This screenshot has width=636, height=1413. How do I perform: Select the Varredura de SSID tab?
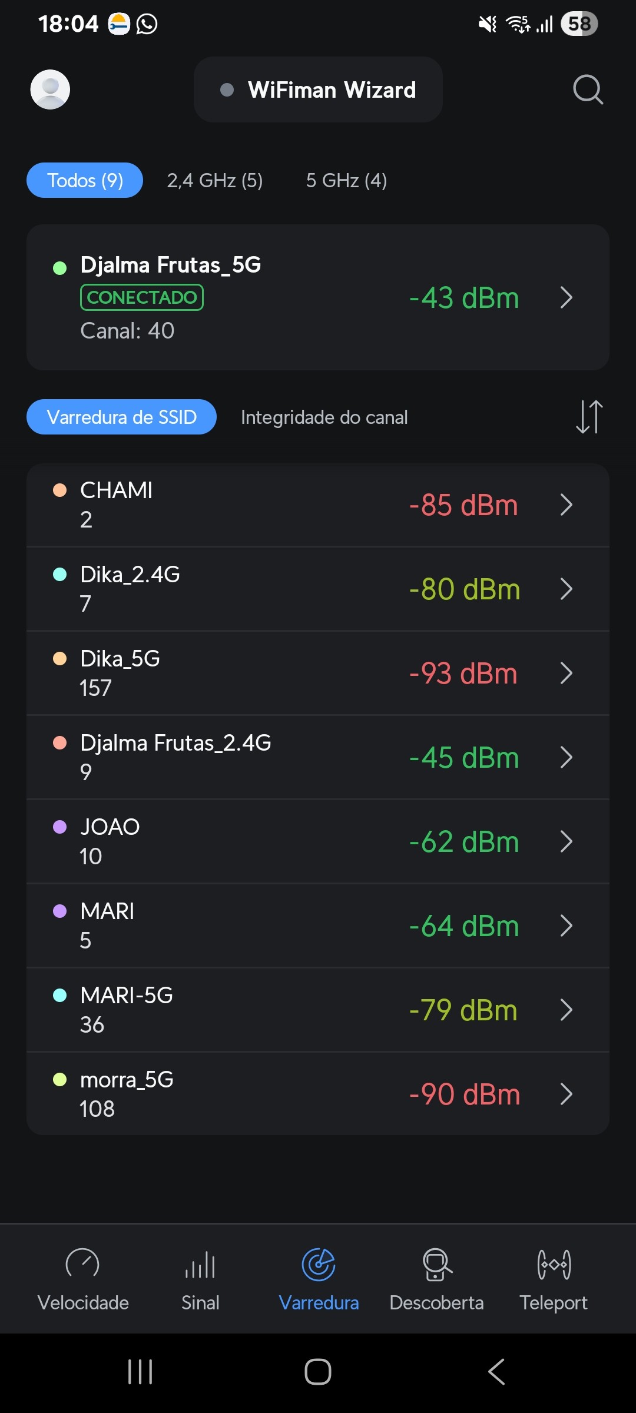click(121, 417)
